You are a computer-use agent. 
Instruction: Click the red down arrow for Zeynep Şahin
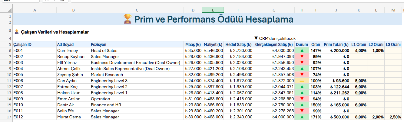pyautogui.click(x=302, y=75)
